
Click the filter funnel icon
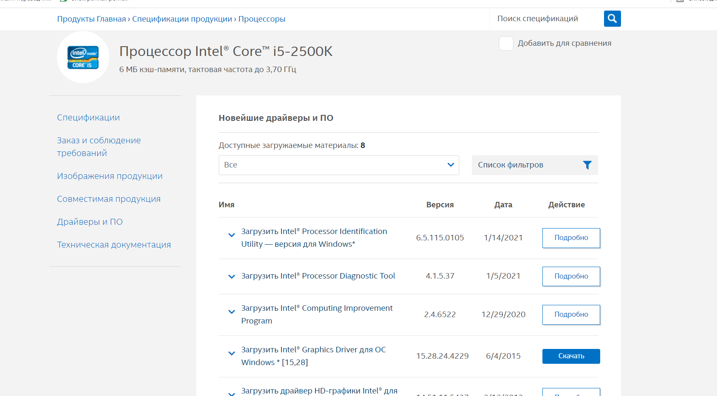coord(587,165)
